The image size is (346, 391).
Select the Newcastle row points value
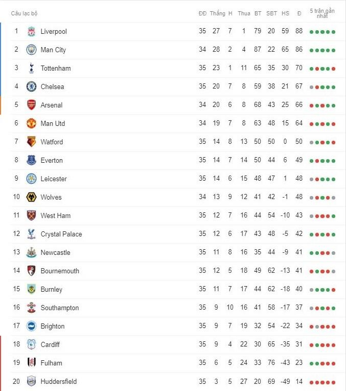point(299,252)
